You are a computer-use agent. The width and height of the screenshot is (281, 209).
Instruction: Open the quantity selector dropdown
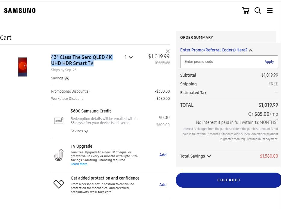pos(129,57)
